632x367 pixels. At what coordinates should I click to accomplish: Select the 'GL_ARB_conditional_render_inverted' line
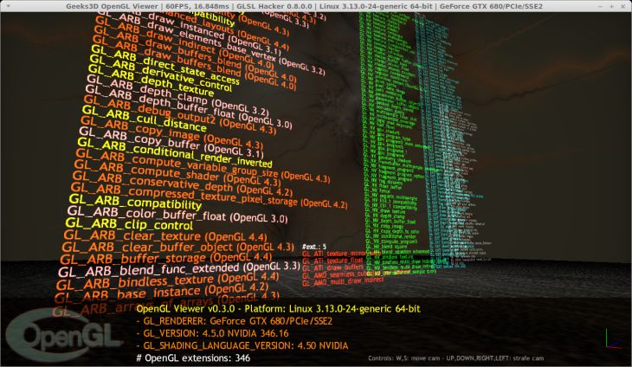click(175, 155)
